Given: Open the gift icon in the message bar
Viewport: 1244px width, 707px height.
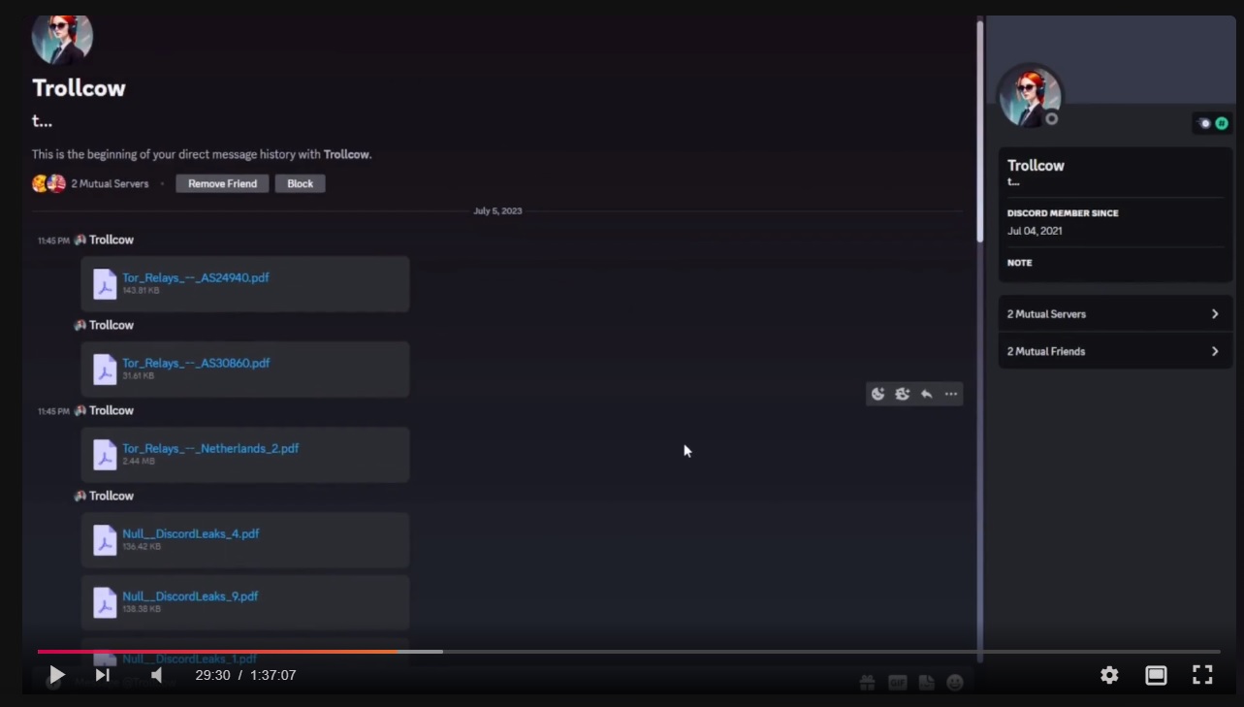Looking at the screenshot, I should pyautogui.click(x=868, y=683).
